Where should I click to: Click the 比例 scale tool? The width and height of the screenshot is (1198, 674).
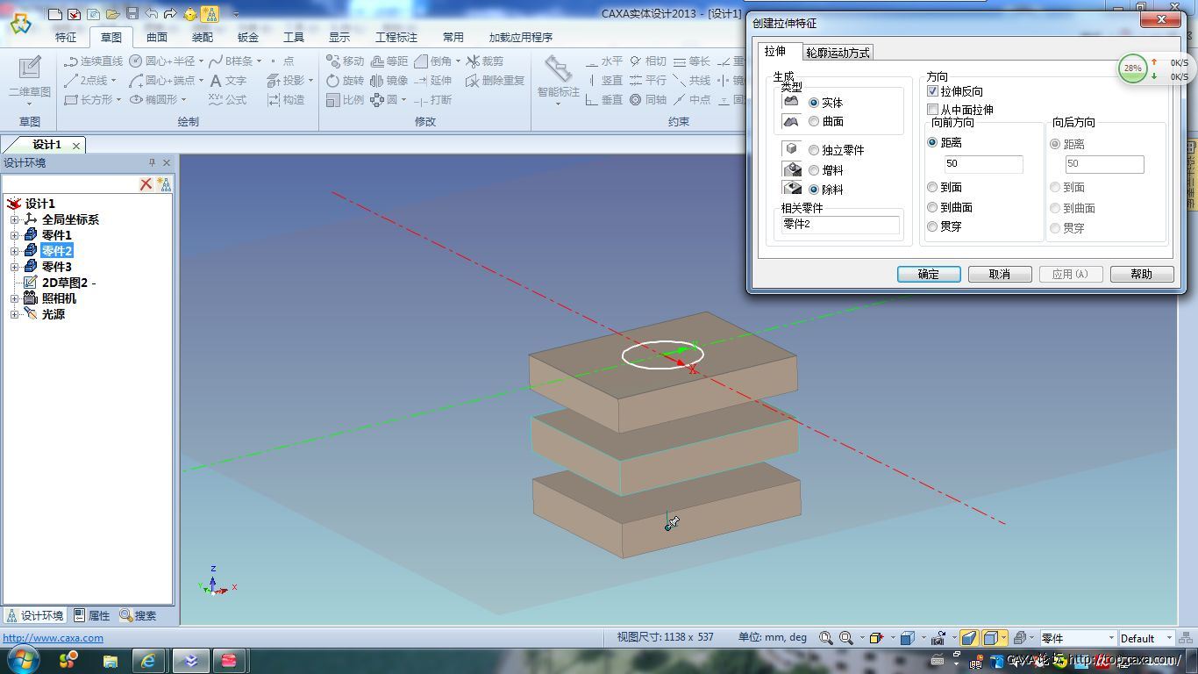coord(345,100)
